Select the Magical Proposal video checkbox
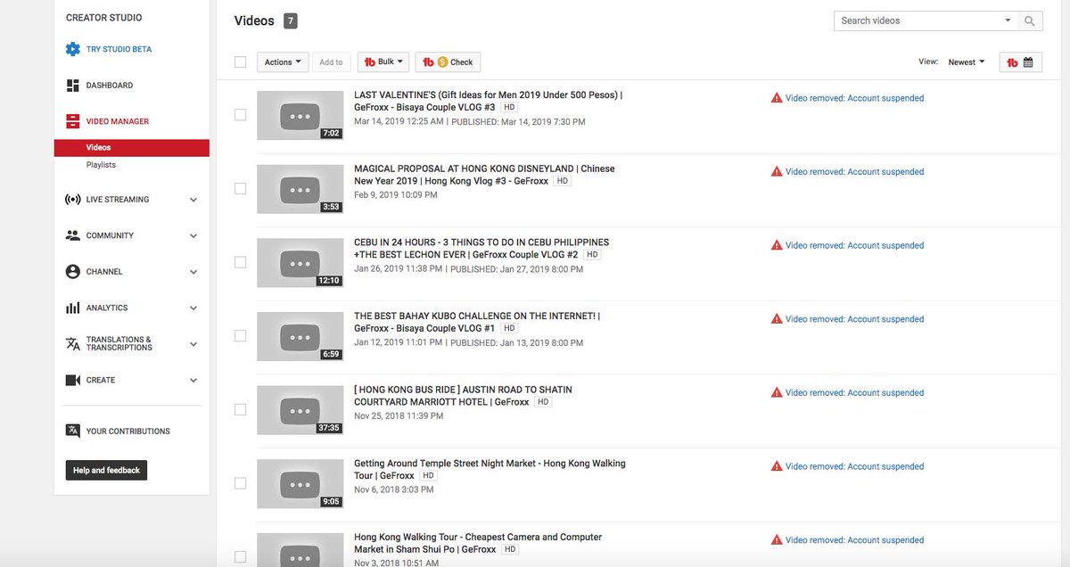1070x567 pixels. click(240, 188)
